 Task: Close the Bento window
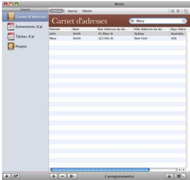(5, 4)
